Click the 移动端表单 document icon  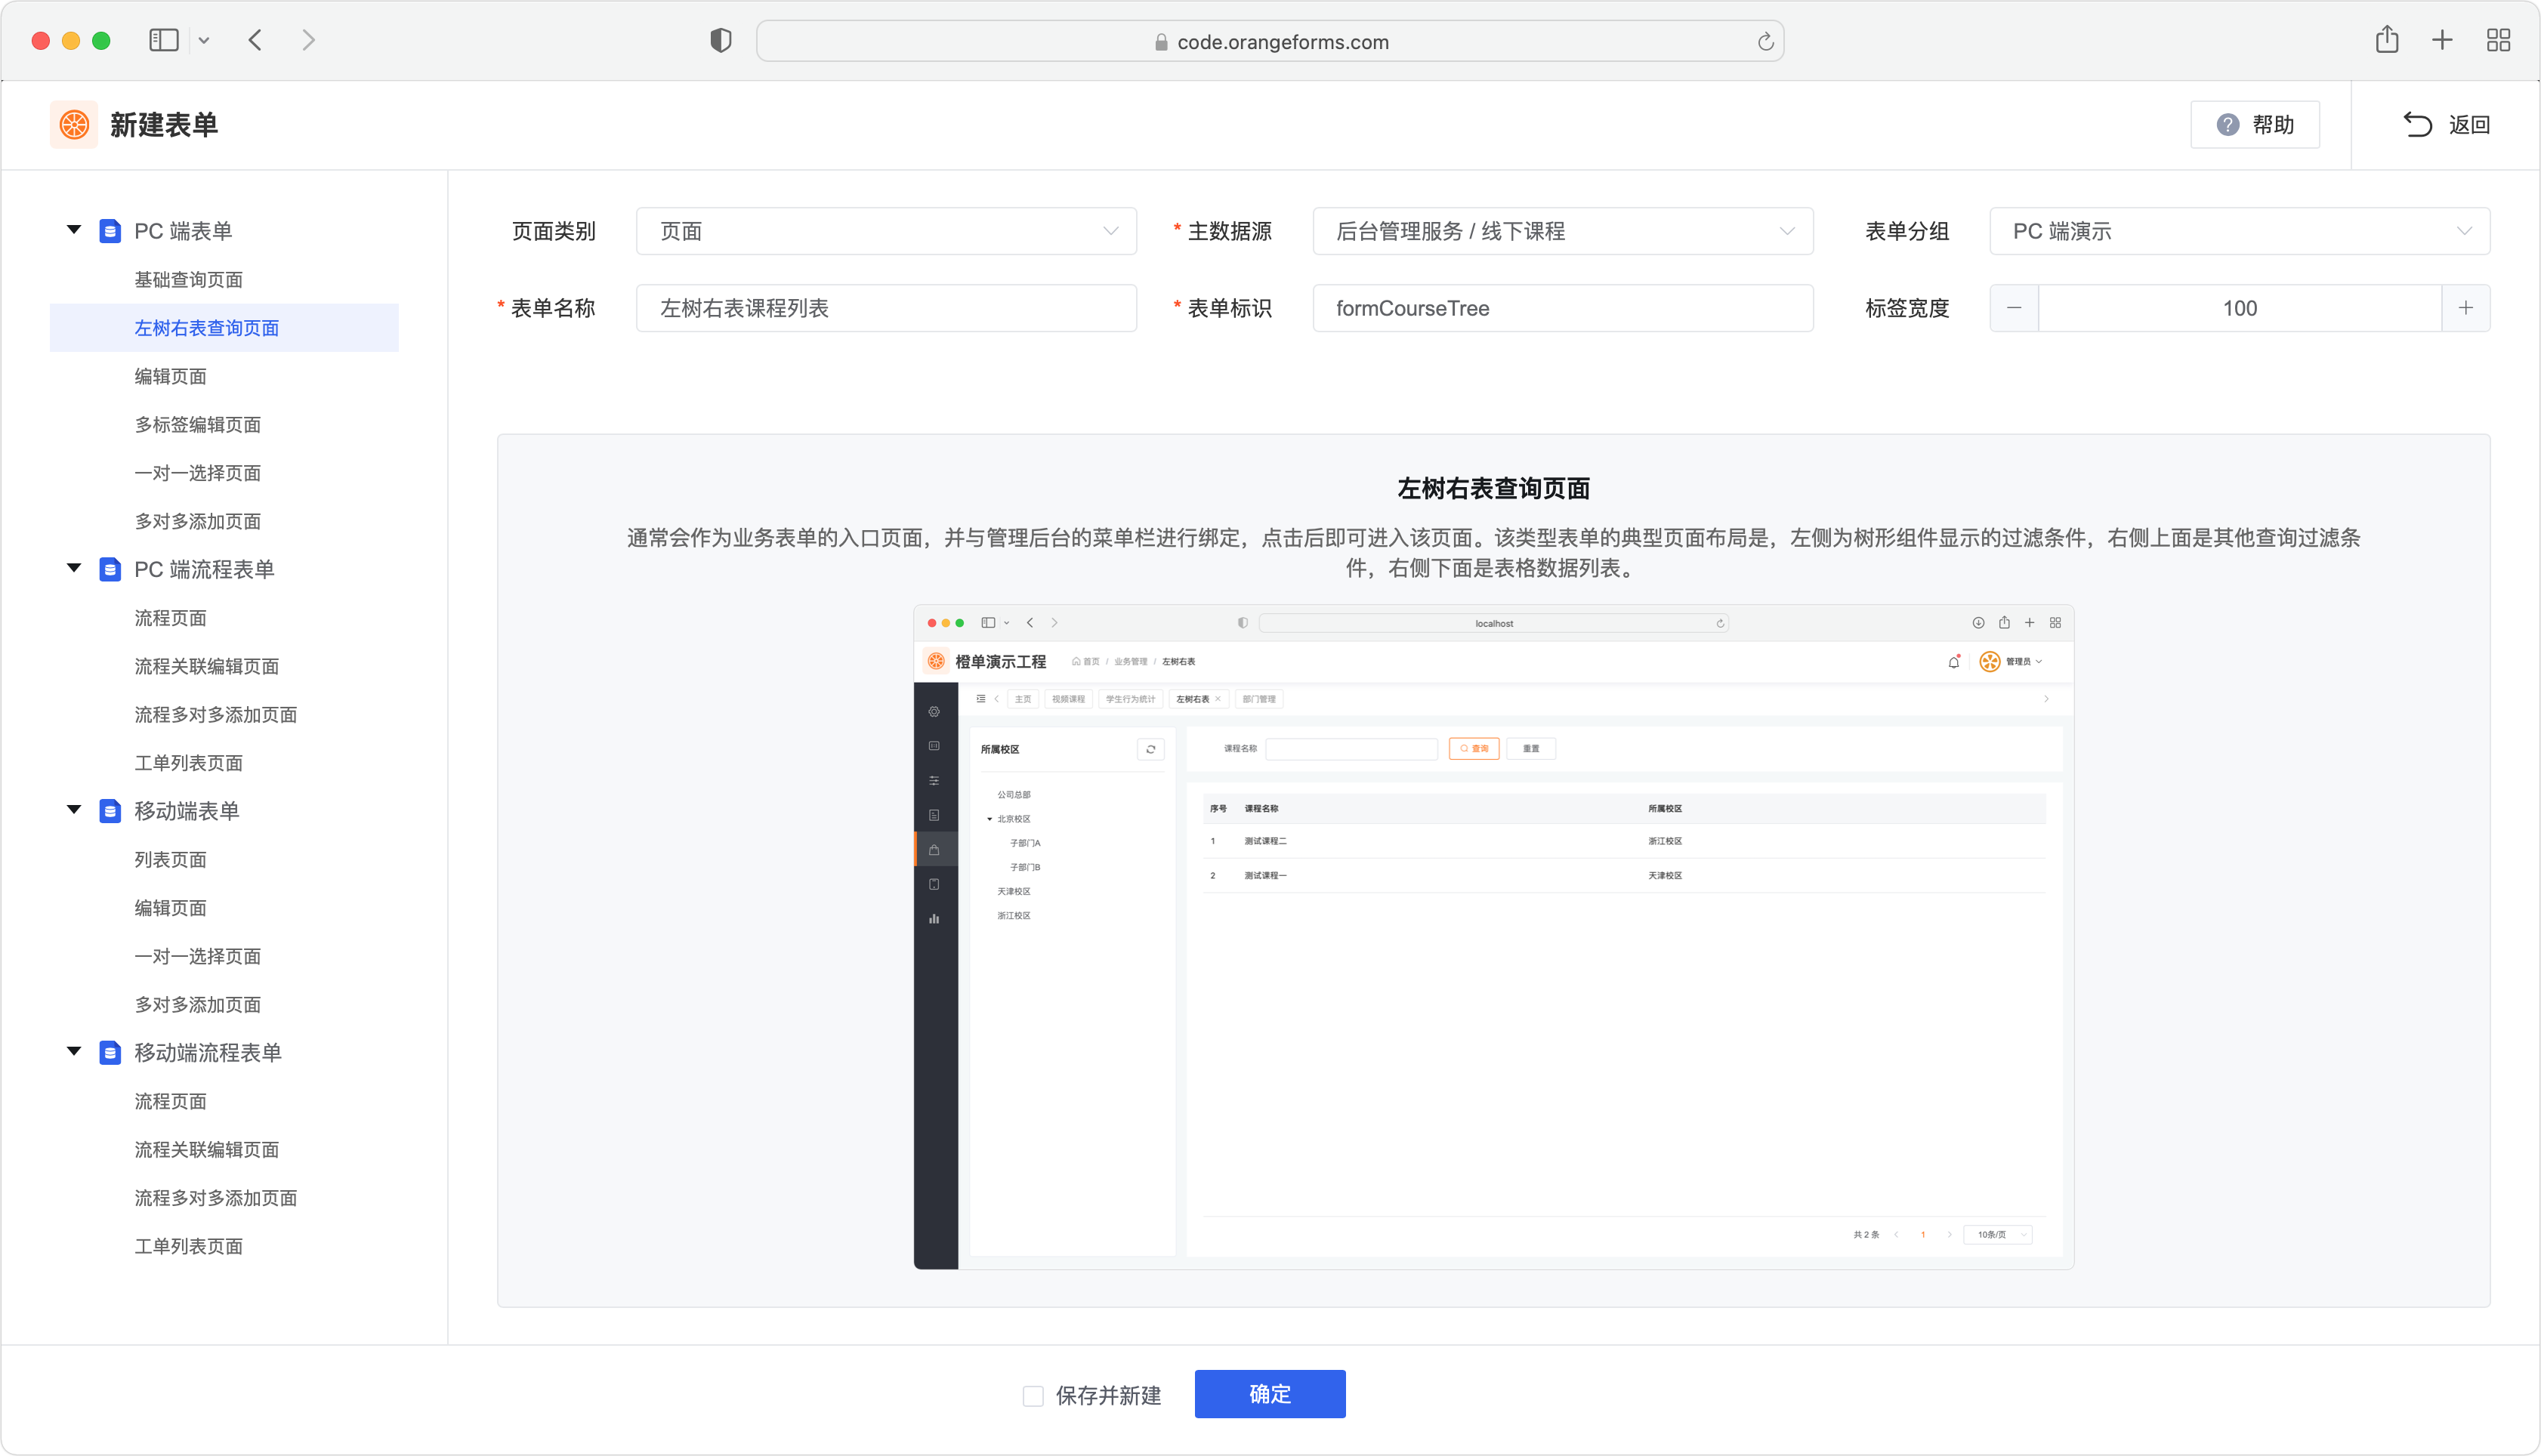110,811
